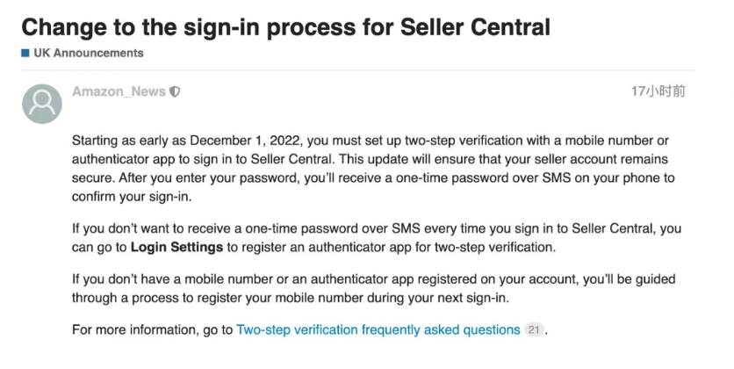Screen dimensions: 734x369
Task: Click the moderator shield icon beside Amazon_News
Action: [x=175, y=91]
